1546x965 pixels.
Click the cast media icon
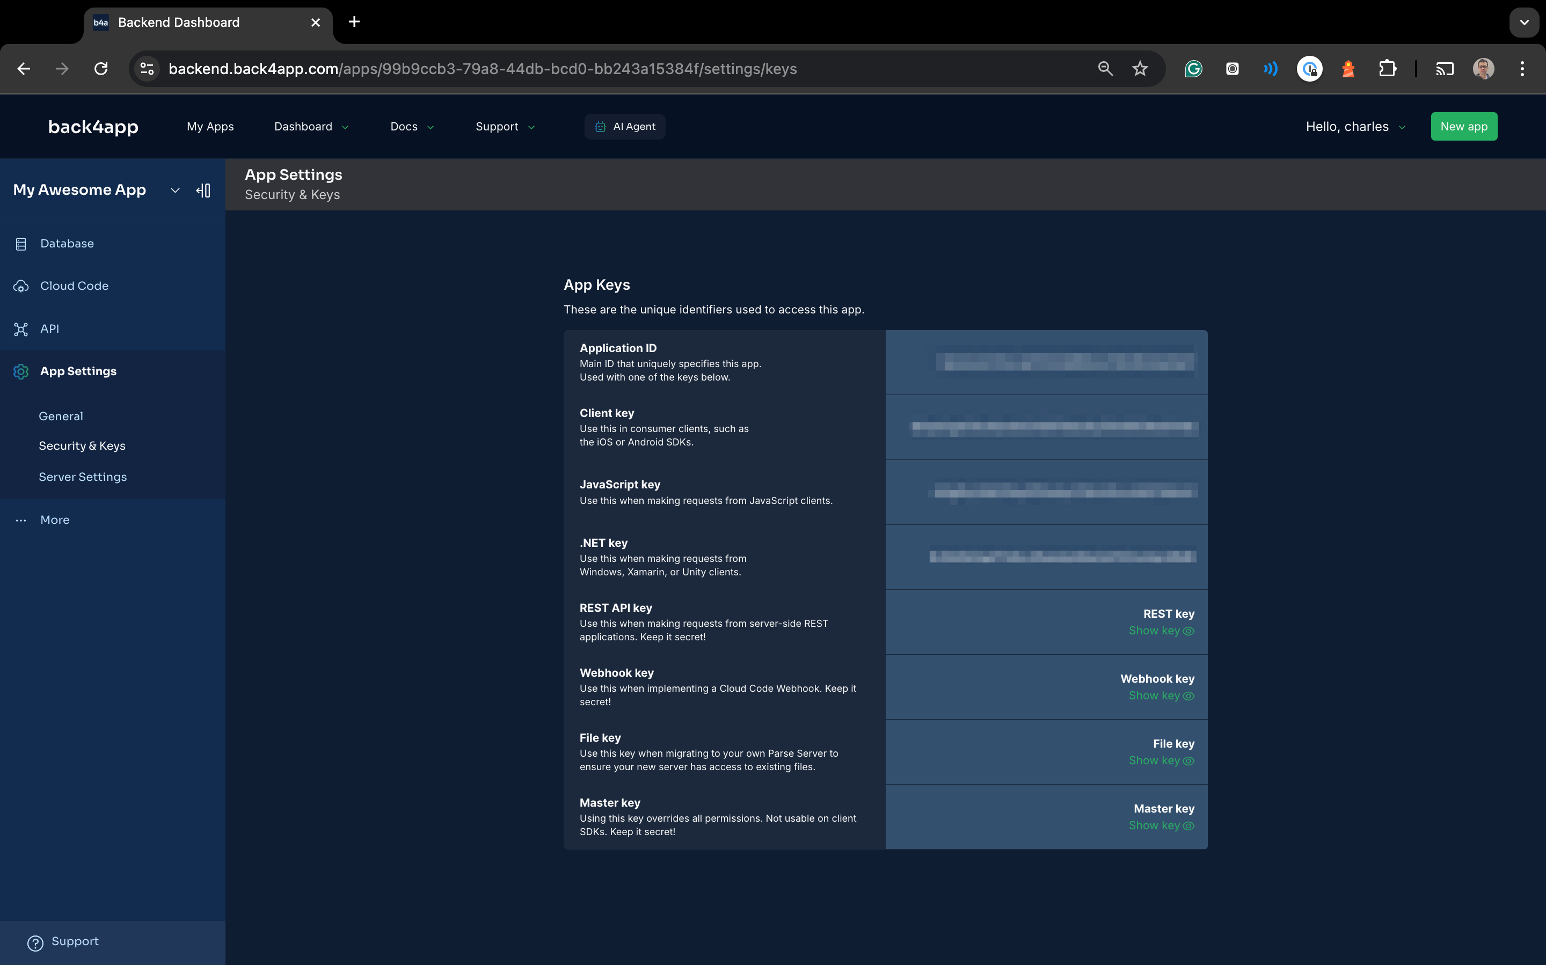click(x=1445, y=69)
